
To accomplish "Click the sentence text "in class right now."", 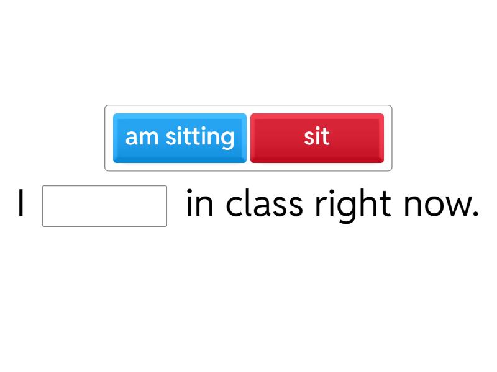I will pos(332,205).
